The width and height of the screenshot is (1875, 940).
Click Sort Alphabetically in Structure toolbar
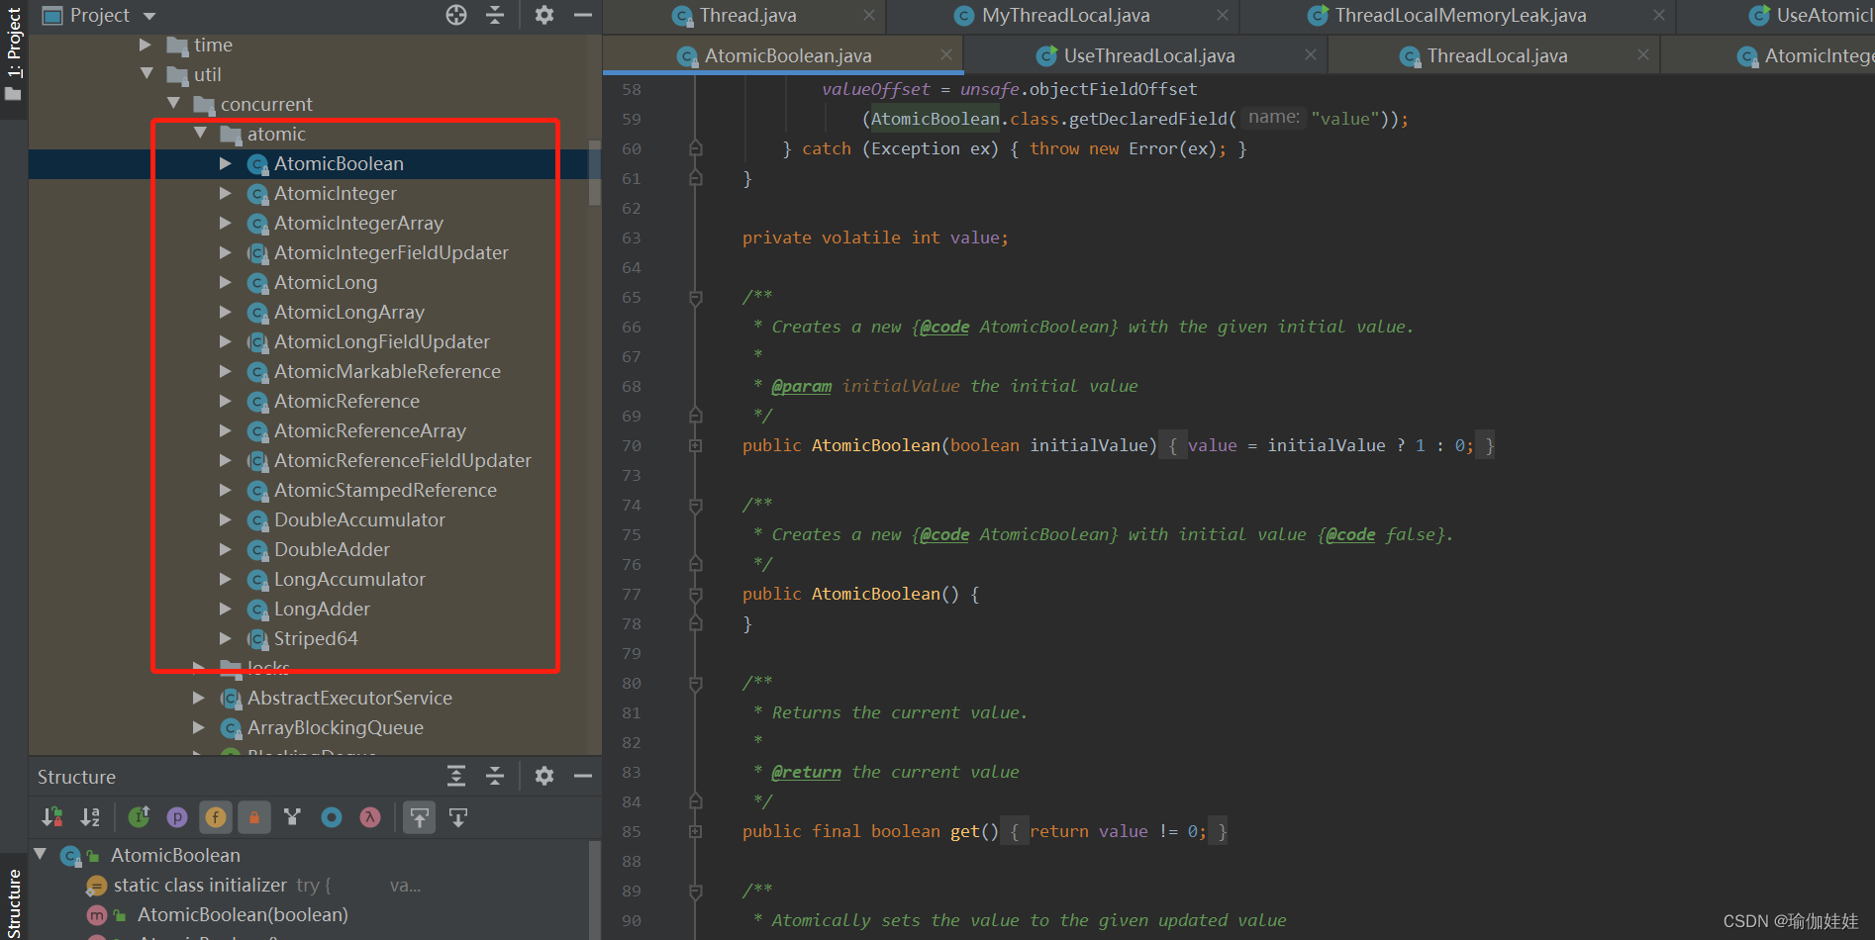tap(91, 817)
